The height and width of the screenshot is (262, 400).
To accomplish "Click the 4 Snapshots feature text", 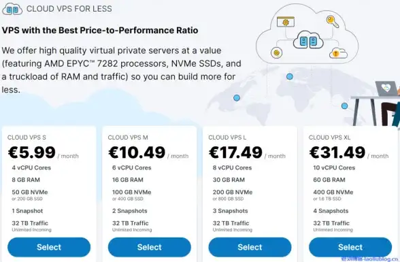I will [331, 211].
